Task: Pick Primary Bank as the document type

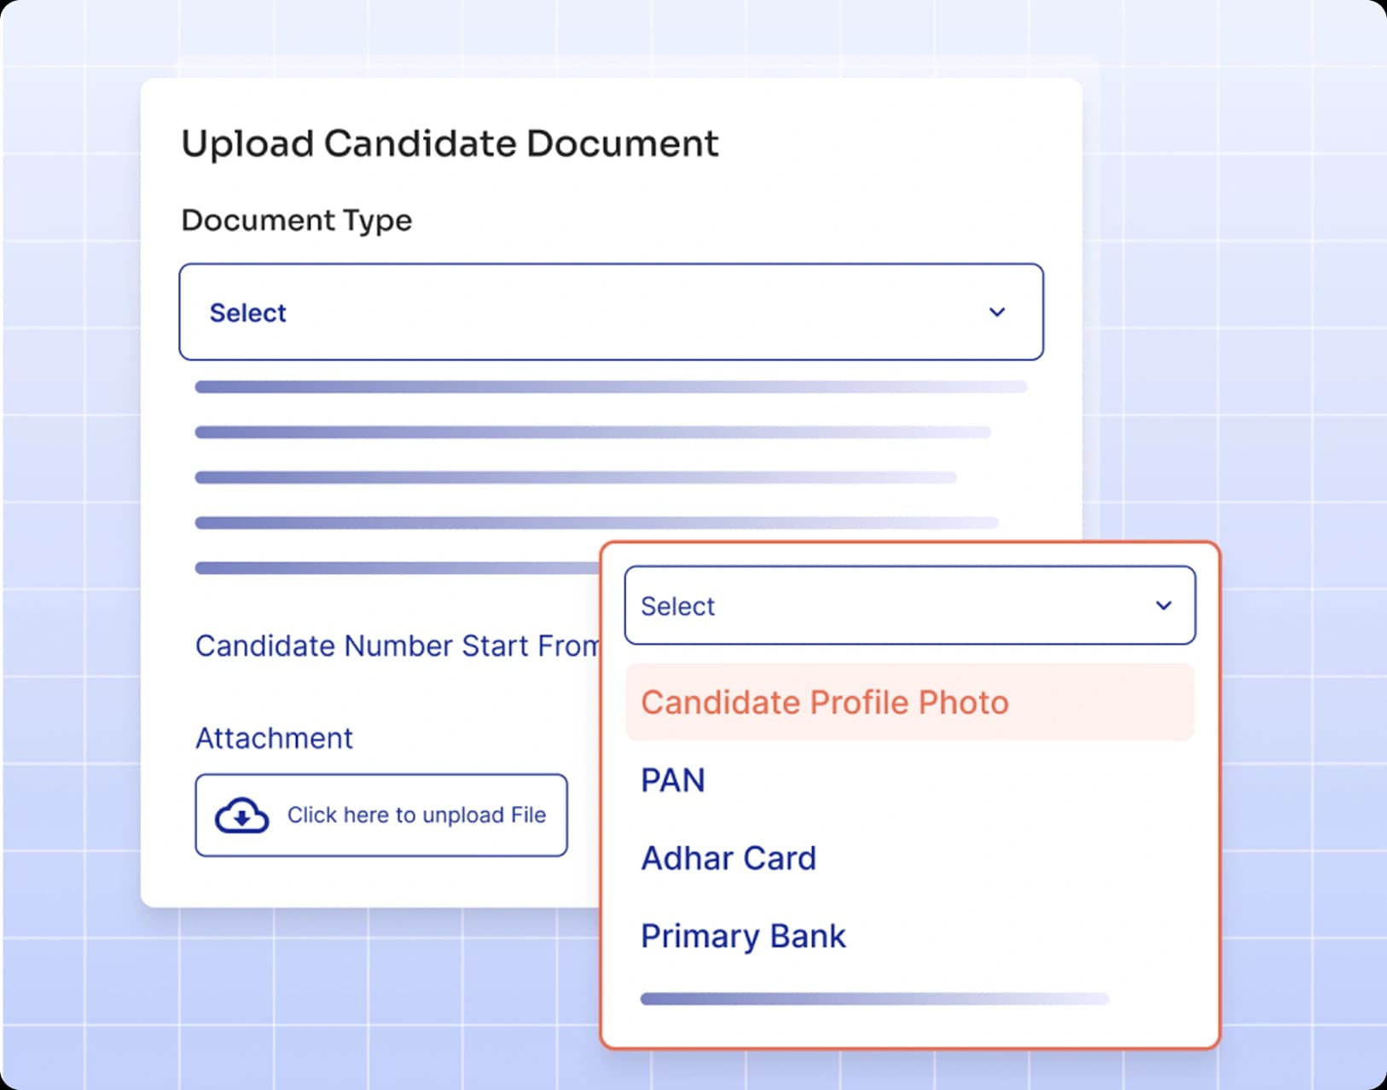Action: click(743, 936)
